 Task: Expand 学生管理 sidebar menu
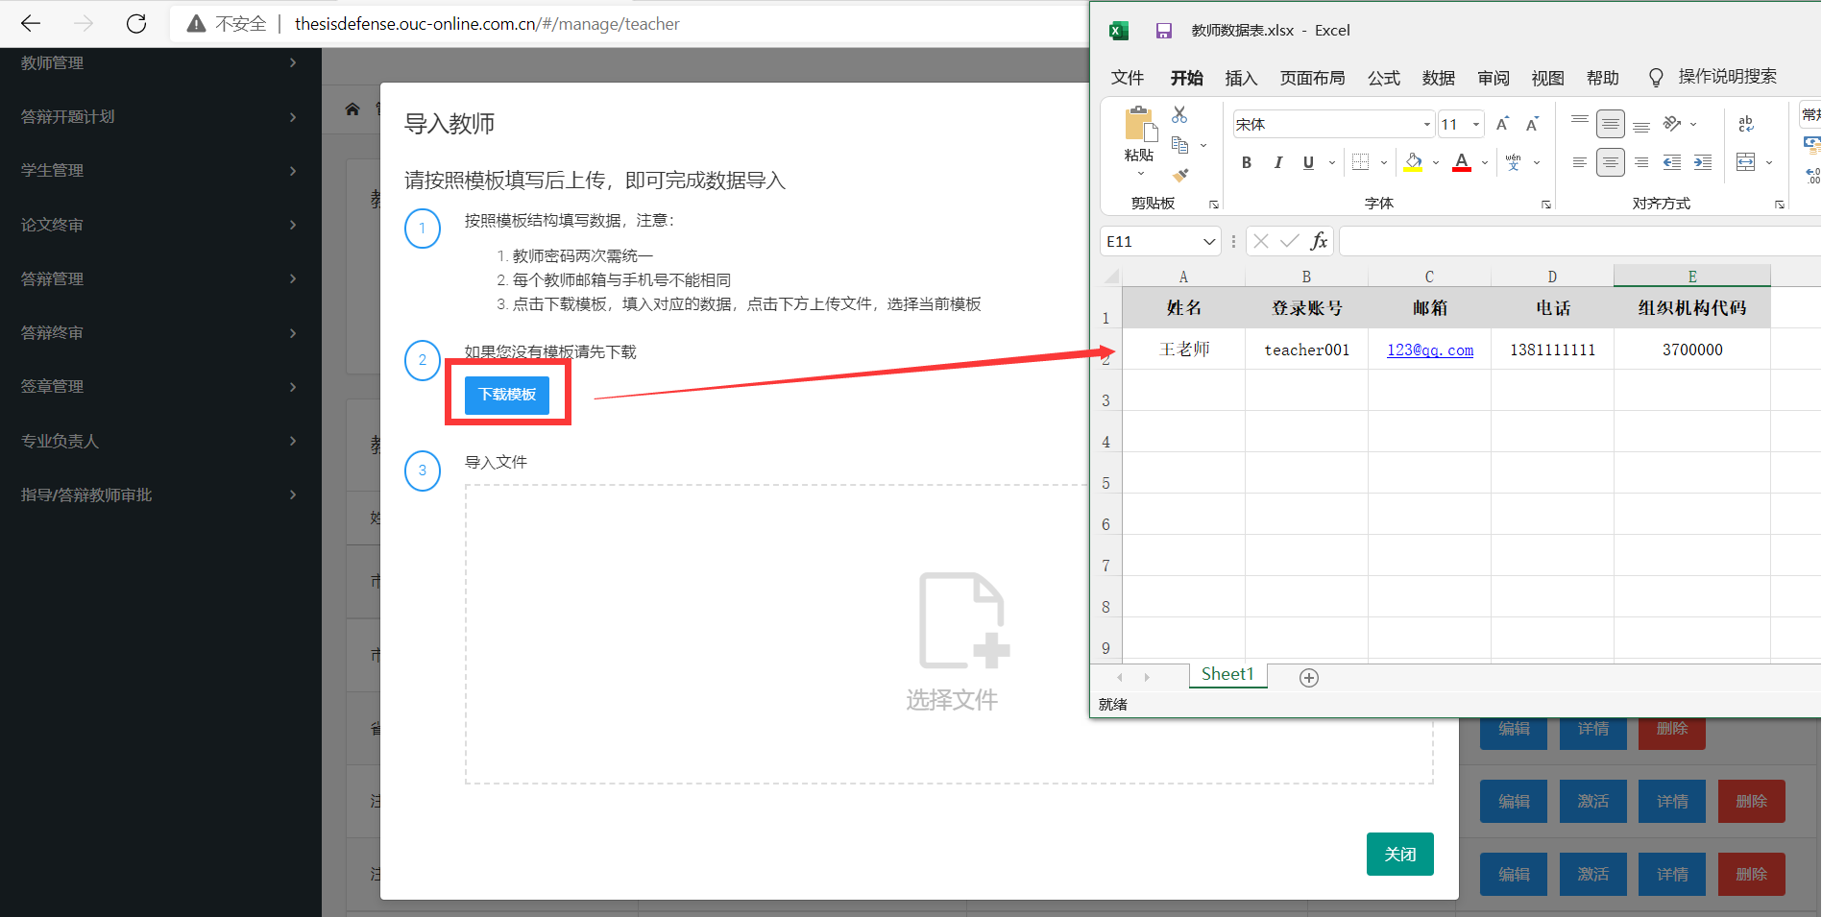click(160, 170)
